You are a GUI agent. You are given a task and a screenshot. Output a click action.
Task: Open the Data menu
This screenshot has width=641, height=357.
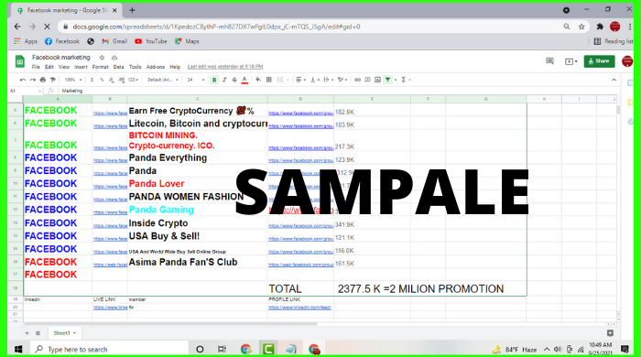pyautogui.click(x=118, y=67)
